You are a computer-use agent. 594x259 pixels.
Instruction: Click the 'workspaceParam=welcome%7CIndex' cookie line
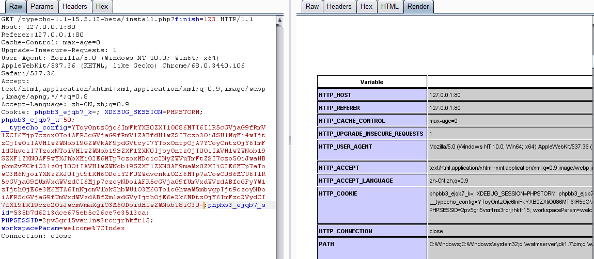[x=63, y=228]
